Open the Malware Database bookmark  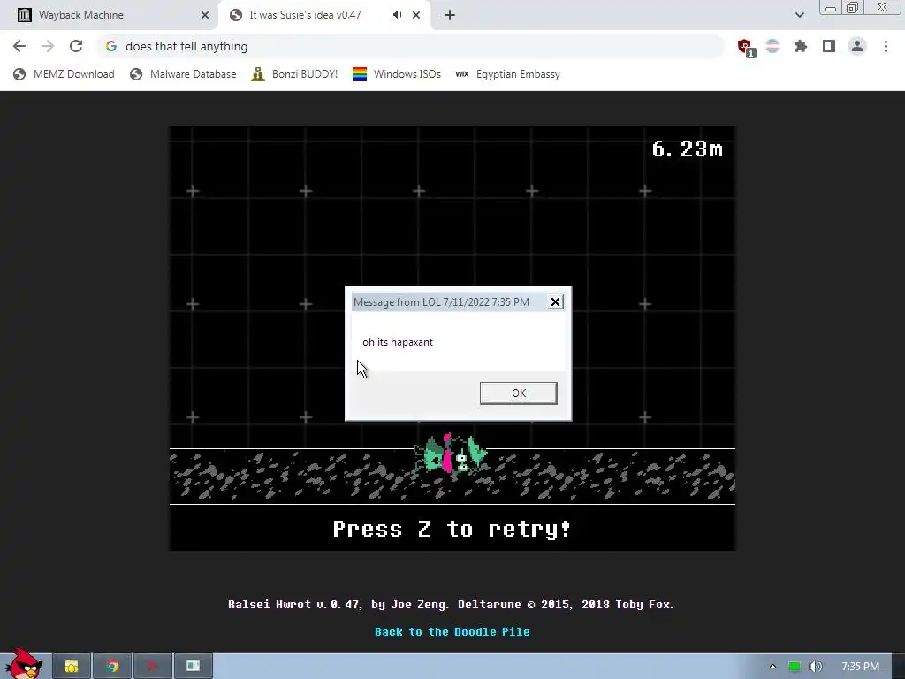click(x=183, y=74)
